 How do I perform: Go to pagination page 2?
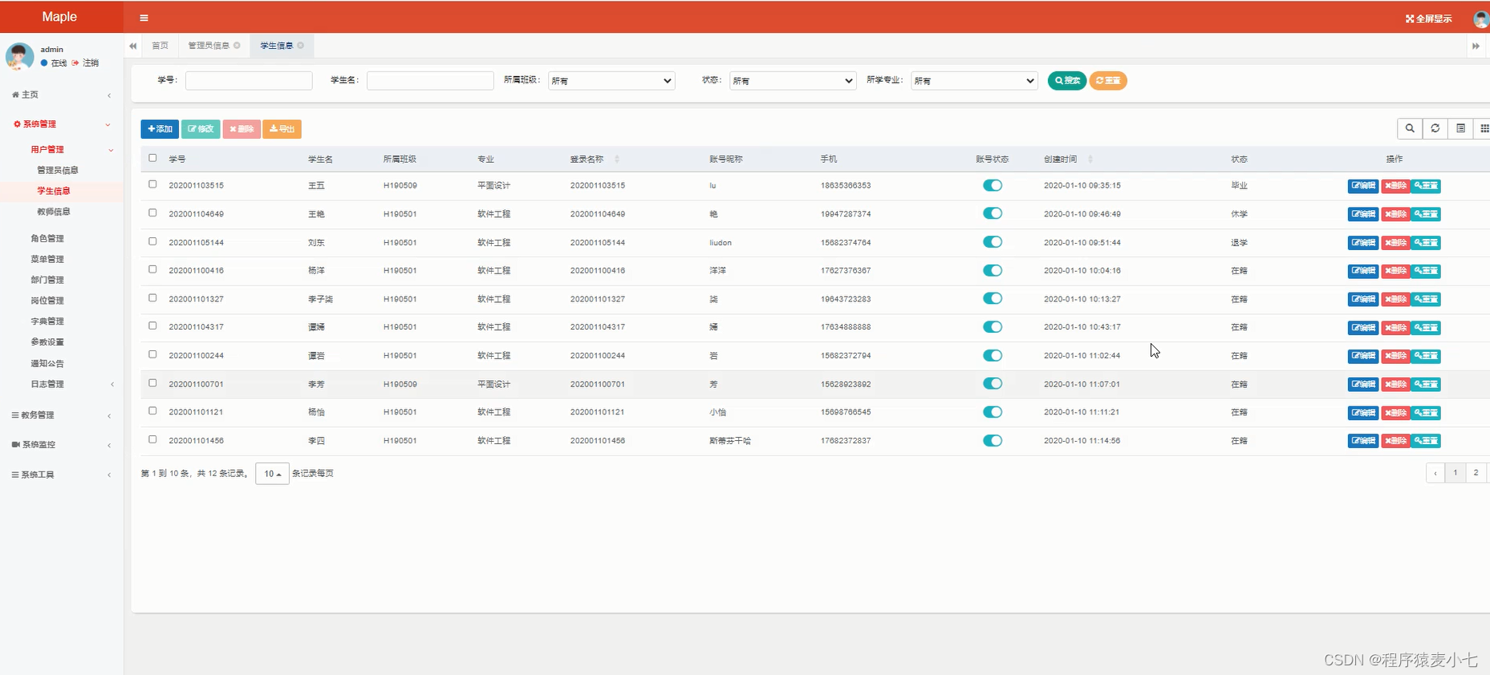(1476, 473)
